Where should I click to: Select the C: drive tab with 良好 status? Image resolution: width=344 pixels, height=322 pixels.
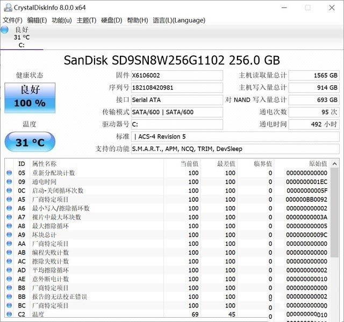coord(21,37)
